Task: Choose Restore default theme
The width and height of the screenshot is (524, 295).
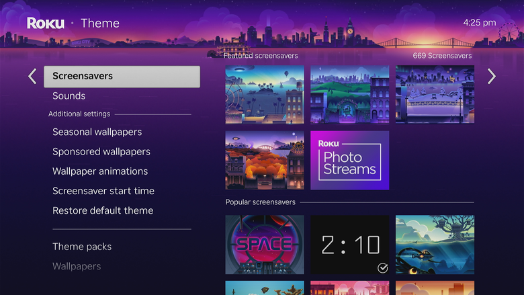Action: click(103, 210)
